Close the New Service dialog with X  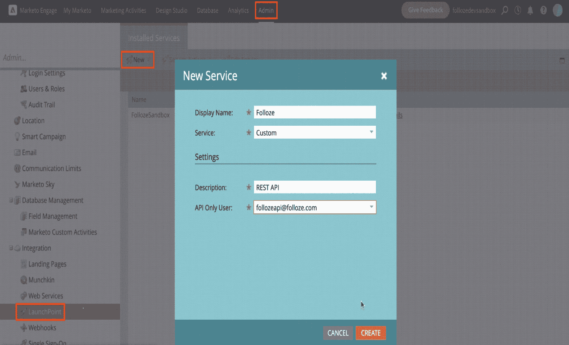384,76
